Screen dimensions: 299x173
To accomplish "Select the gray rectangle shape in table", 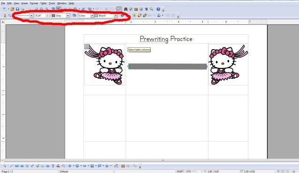I will click(167, 67).
